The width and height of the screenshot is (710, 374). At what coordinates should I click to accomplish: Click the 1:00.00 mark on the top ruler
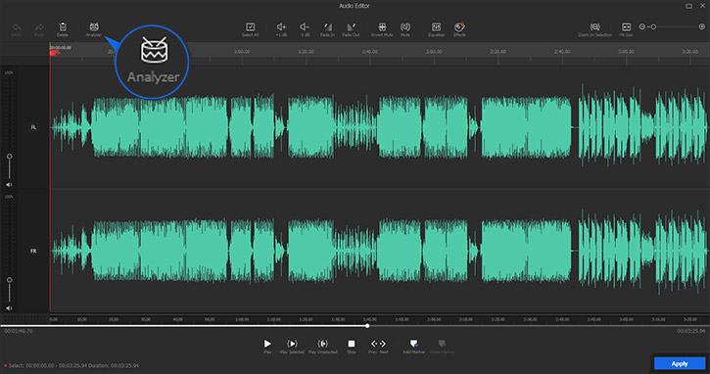242,52
